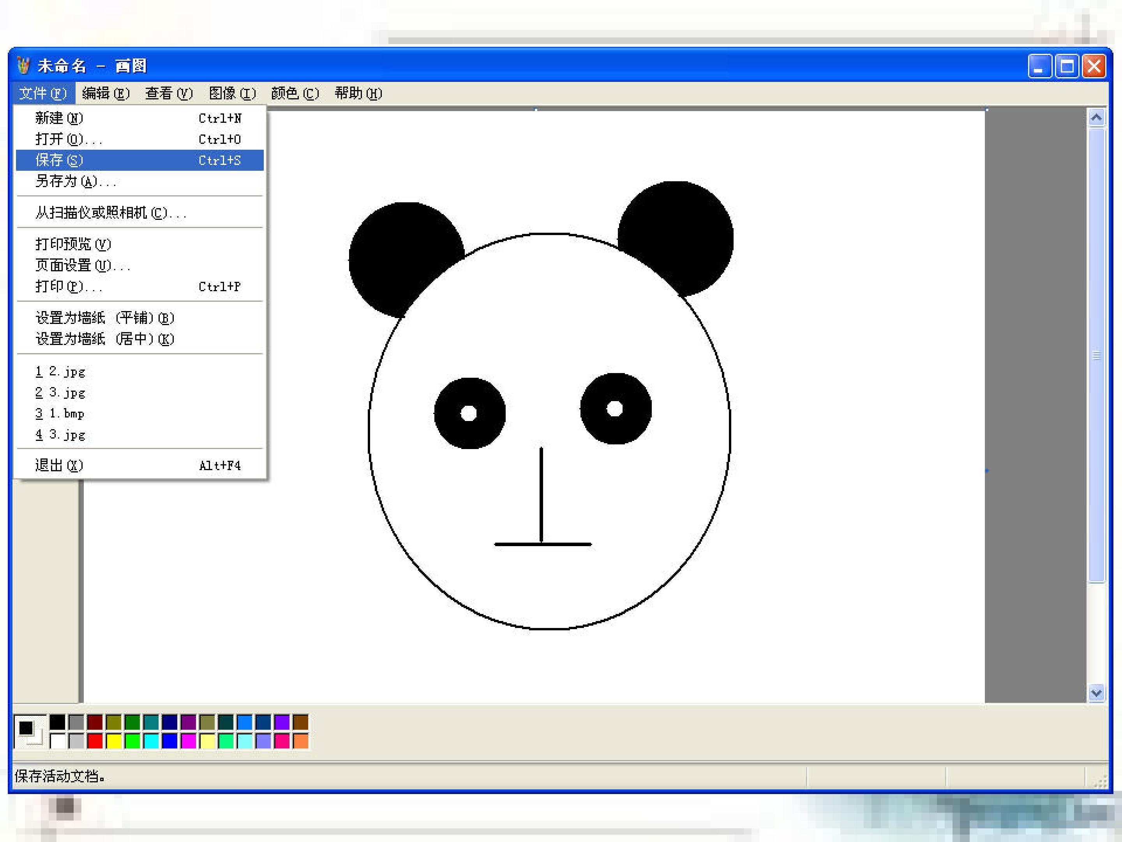The width and height of the screenshot is (1122, 842).
Task: Choose 新建(N) from the file menu
Action: (139, 118)
